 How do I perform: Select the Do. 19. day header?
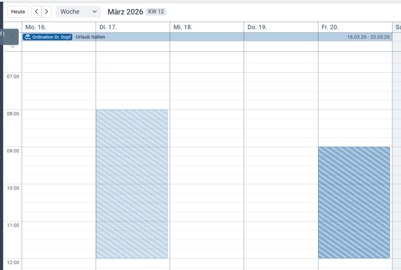(257, 27)
